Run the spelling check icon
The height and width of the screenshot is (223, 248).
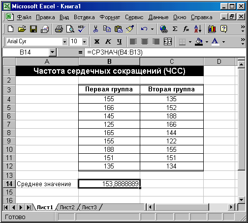tap(82, 29)
